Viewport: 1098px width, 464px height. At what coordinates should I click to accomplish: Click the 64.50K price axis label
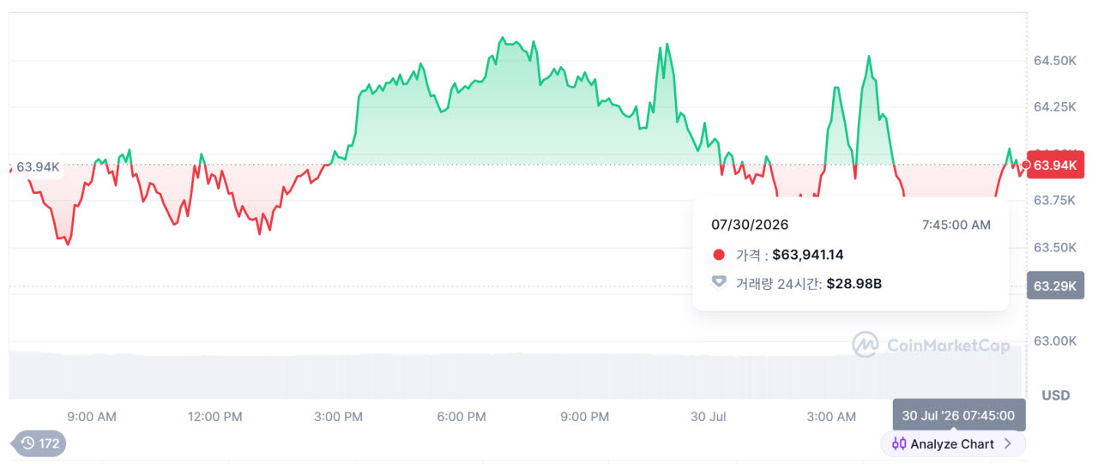(1054, 60)
